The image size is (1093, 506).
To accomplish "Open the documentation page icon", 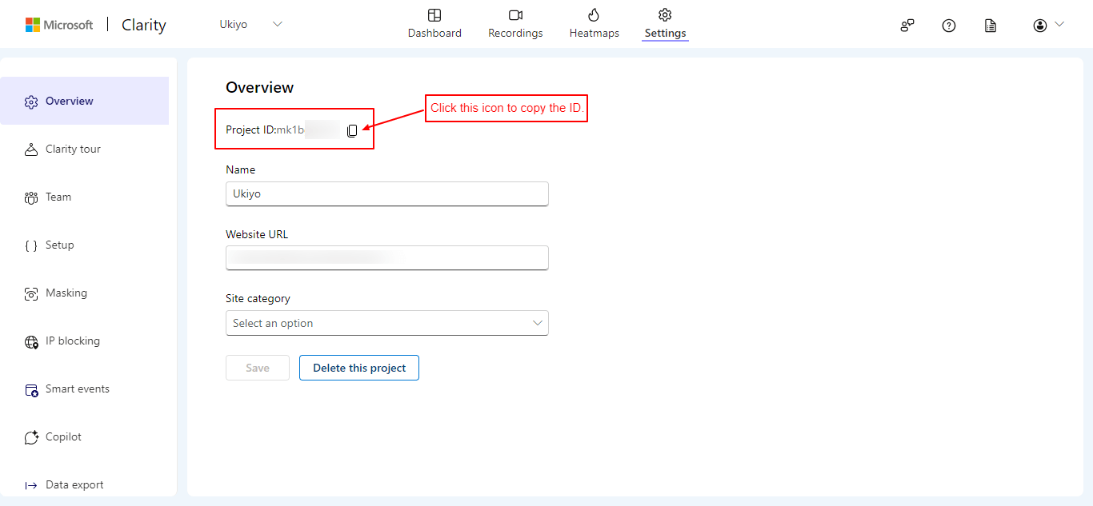I will pyautogui.click(x=991, y=26).
